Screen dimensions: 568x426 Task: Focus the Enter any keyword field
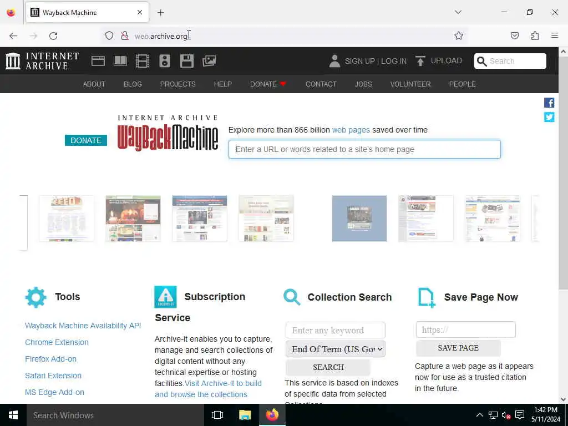pos(336,331)
